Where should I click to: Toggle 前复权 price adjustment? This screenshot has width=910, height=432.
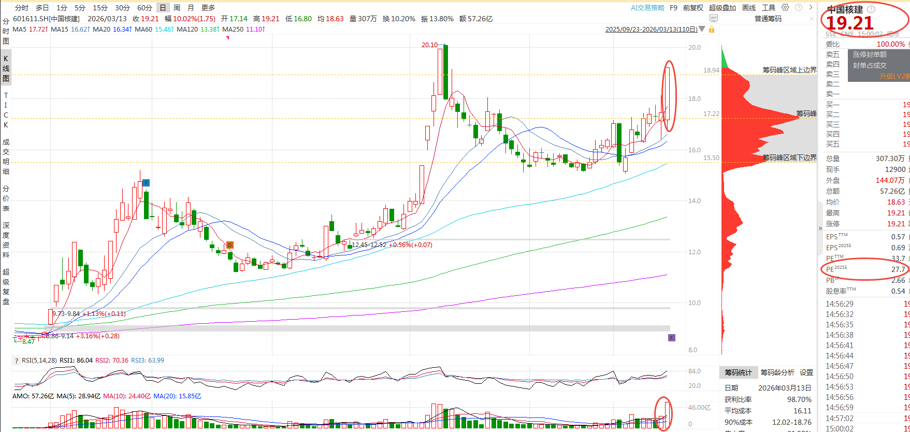(693, 8)
